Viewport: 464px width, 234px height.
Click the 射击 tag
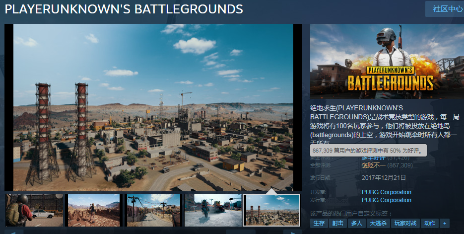pyautogui.click(x=337, y=224)
